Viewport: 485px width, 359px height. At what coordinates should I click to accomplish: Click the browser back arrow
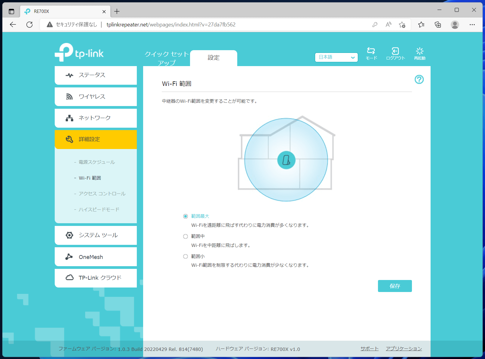(x=13, y=25)
